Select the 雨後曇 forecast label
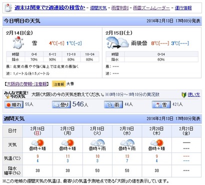The height and width of the screenshot is (185, 205). click(x=139, y=43)
